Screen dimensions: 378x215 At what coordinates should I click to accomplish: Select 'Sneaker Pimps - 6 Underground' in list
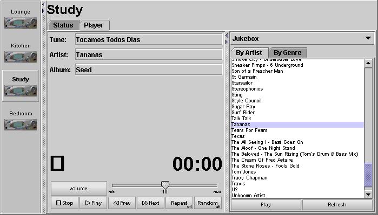click(267, 65)
